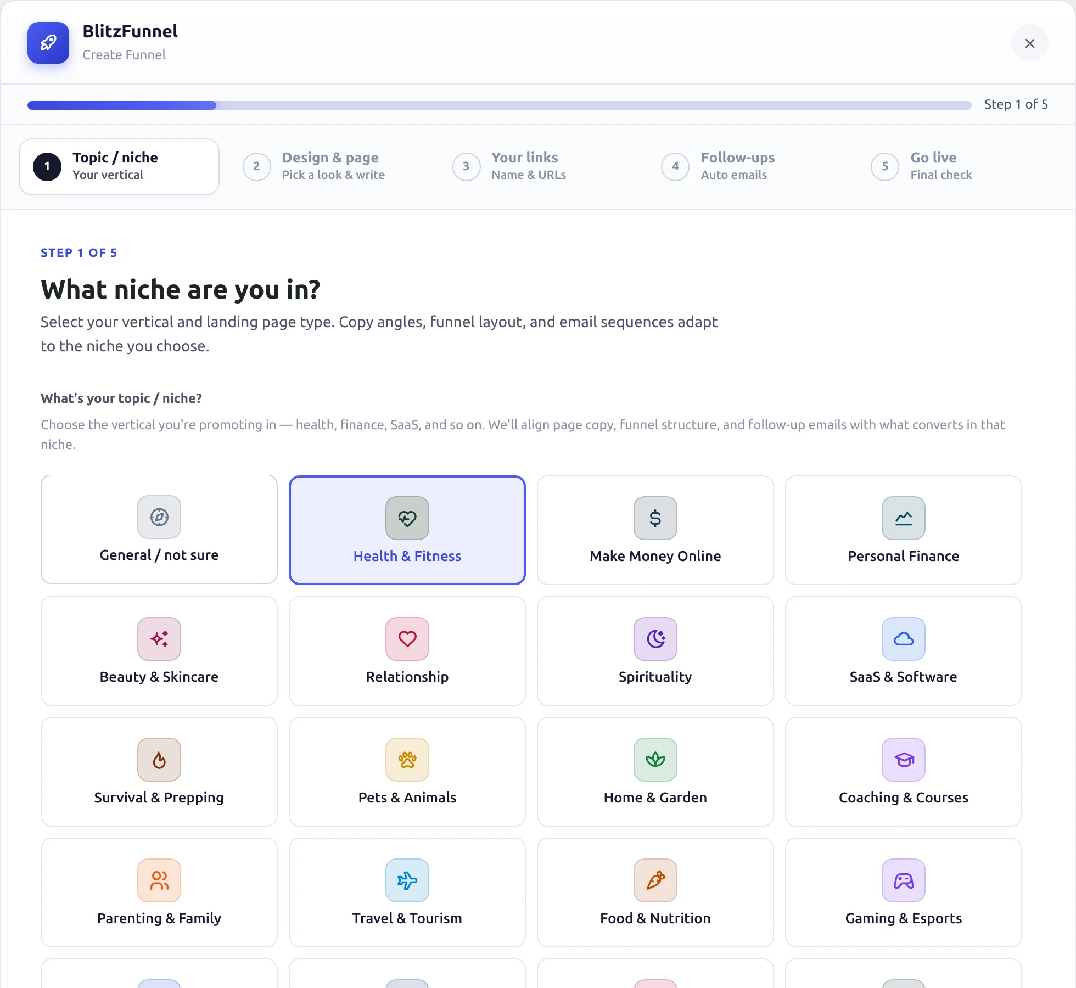Click the moon icon for Spirituality
1076x988 pixels.
click(x=655, y=639)
